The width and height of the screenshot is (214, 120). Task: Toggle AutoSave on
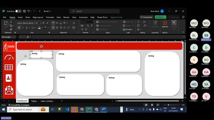pos(18,11)
